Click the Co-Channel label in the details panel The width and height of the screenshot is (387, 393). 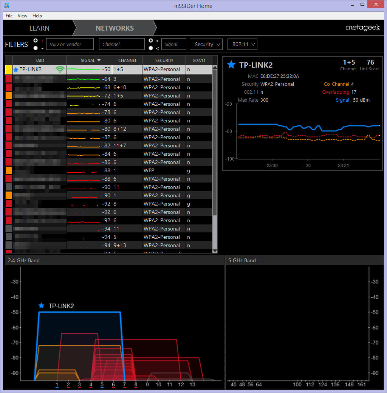[336, 84]
